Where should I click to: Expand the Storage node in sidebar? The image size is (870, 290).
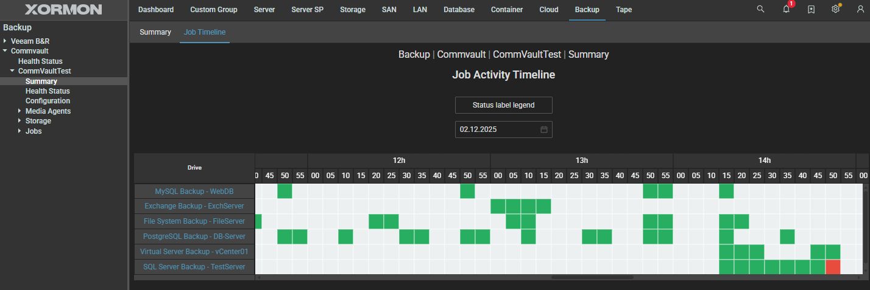pos(19,121)
